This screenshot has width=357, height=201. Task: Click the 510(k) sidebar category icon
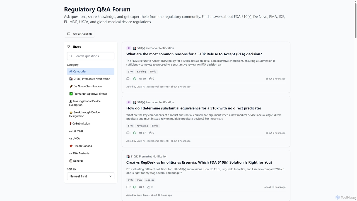[x=71, y=79]
